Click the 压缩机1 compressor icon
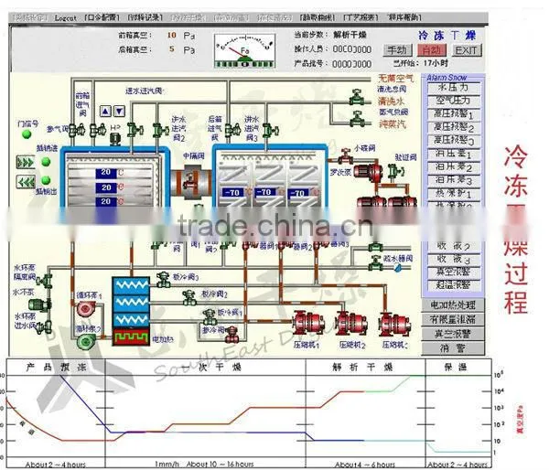Viewport: 549px width, 470px height. pos(308,323)
